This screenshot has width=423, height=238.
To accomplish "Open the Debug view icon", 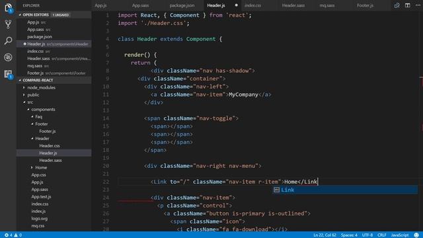I will [x=8, y=58].
